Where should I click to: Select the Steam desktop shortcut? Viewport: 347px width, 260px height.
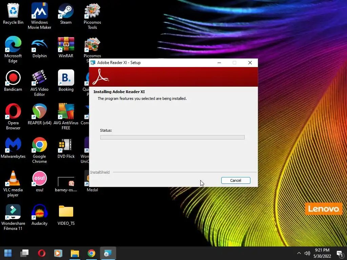66,14
